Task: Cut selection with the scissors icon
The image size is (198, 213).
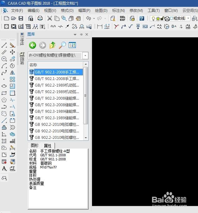Action: [x=50, y=18]
